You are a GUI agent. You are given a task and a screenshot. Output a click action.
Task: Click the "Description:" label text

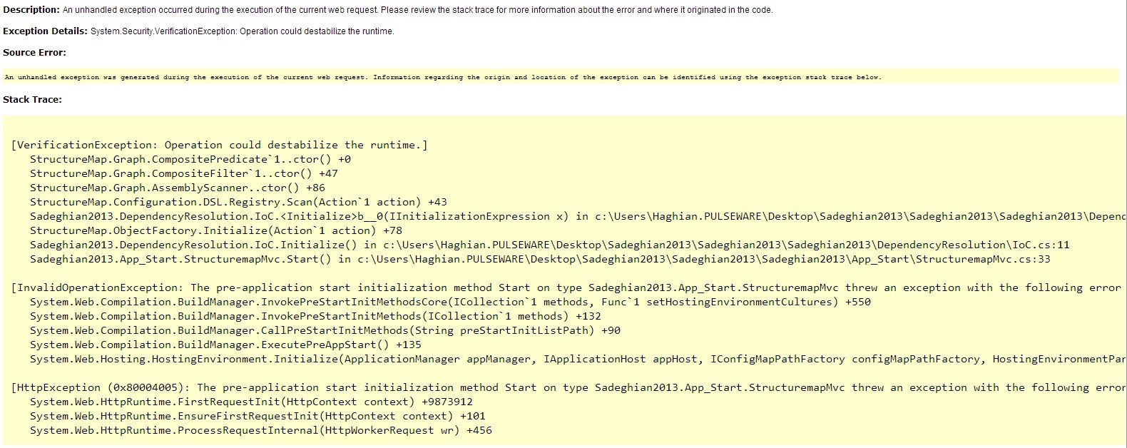pyautogui.click(x=31, y=10)
